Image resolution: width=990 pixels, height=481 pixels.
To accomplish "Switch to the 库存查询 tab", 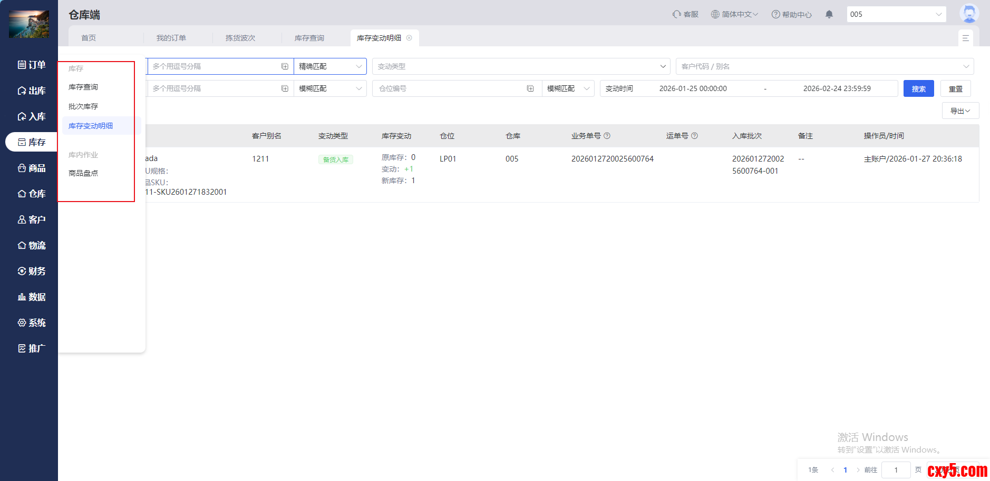I will [x=309, y=38].
